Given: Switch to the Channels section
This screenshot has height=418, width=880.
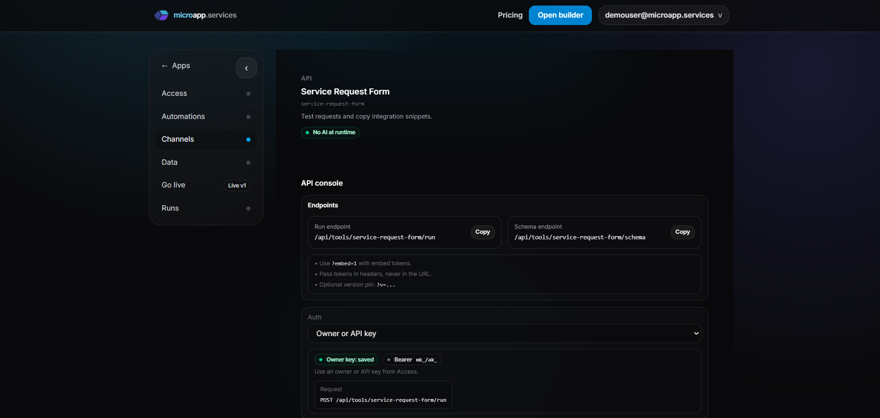Looking at the screenshot, I should click(178, 139).
